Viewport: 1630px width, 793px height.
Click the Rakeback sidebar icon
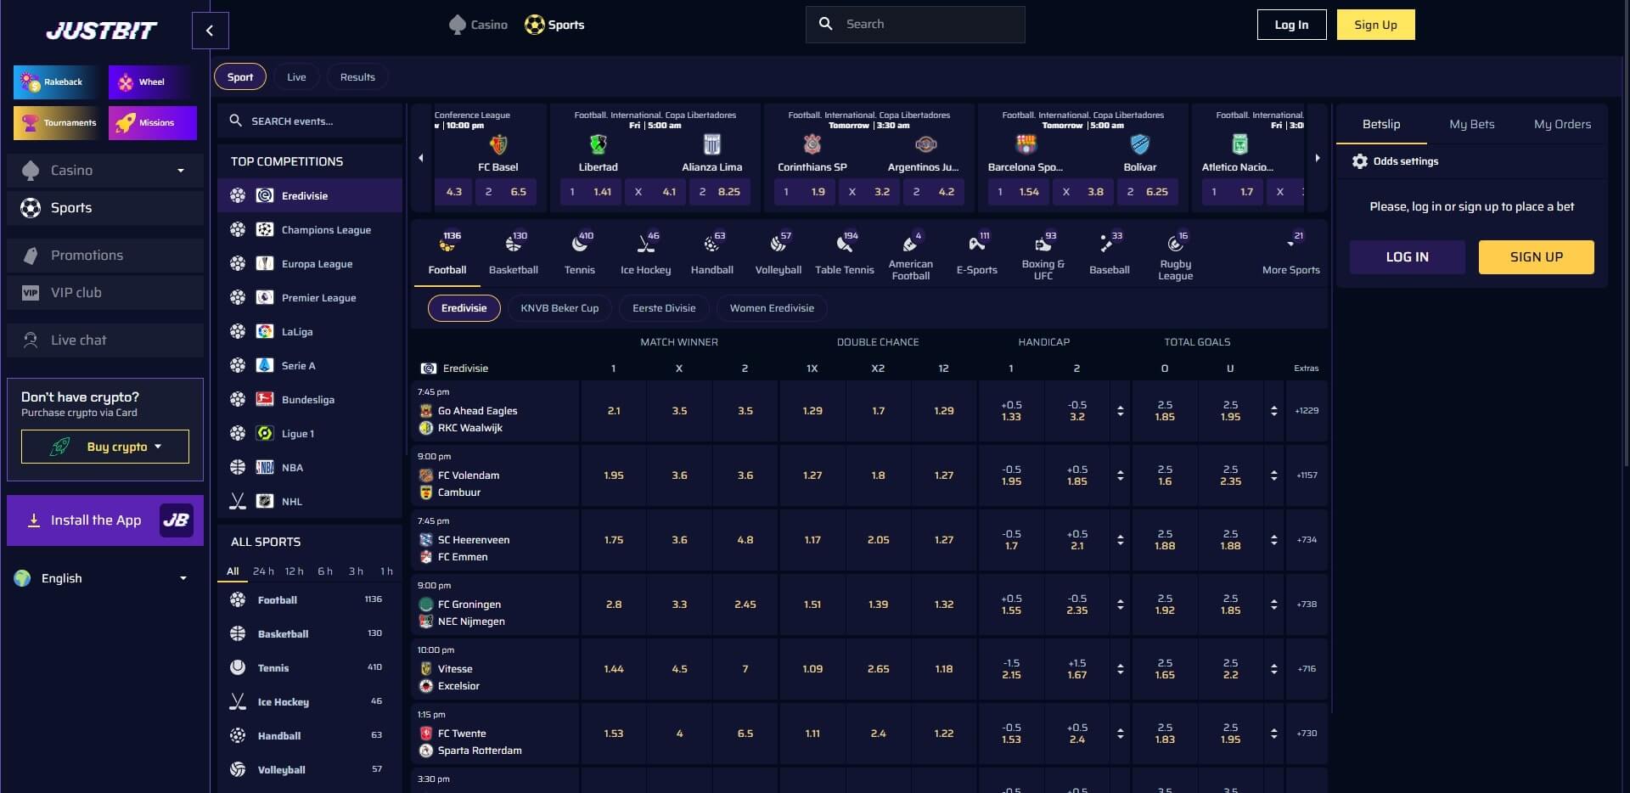[31, 82]
